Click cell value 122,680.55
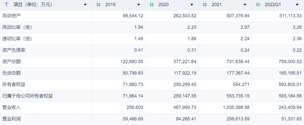Image resolution: width=304 pixels, height=125 pixels. pos(132,62)
